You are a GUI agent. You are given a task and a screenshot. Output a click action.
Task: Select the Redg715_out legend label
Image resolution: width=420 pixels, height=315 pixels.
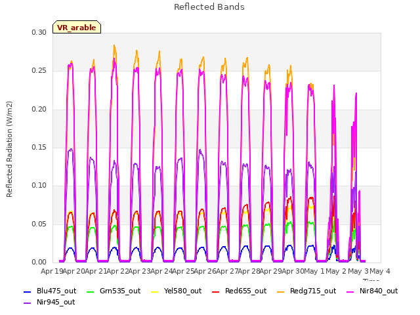coord(313,291)
